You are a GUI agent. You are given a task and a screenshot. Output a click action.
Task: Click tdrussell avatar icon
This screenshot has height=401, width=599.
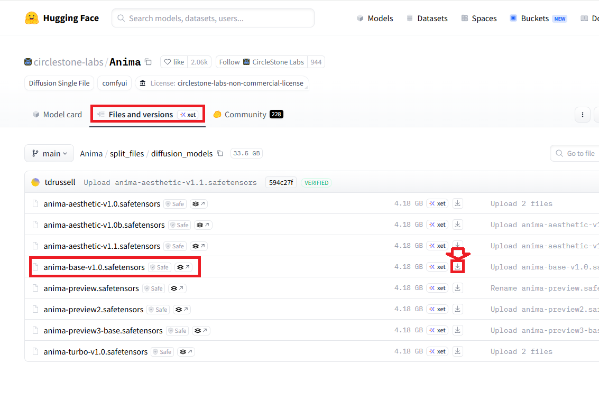coord(35,182)
